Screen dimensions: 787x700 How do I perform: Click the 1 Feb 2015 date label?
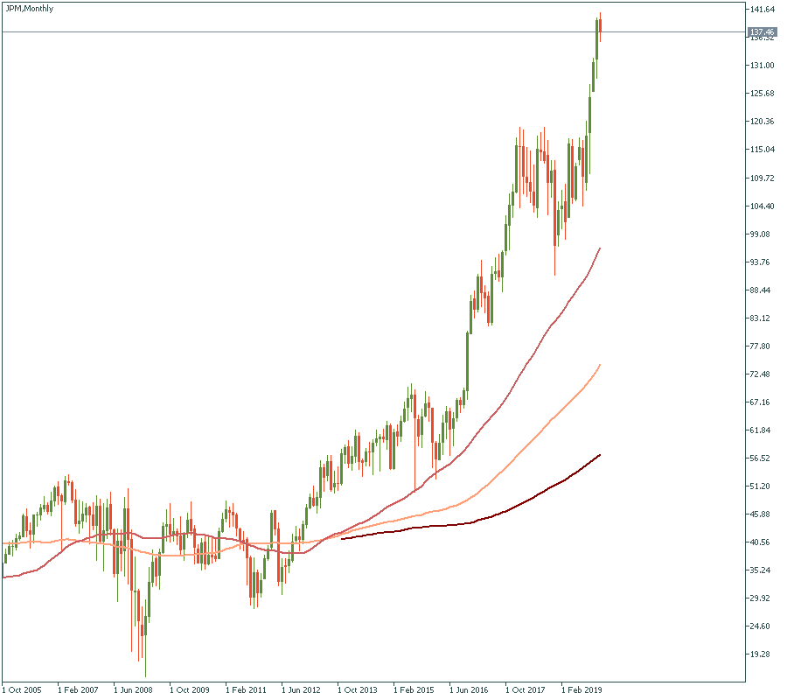(x=414, y=689)
